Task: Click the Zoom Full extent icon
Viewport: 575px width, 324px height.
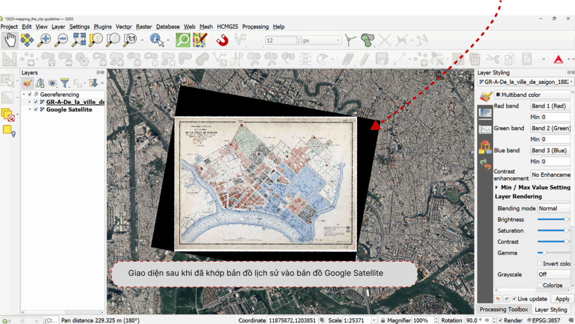Action: 79,40
